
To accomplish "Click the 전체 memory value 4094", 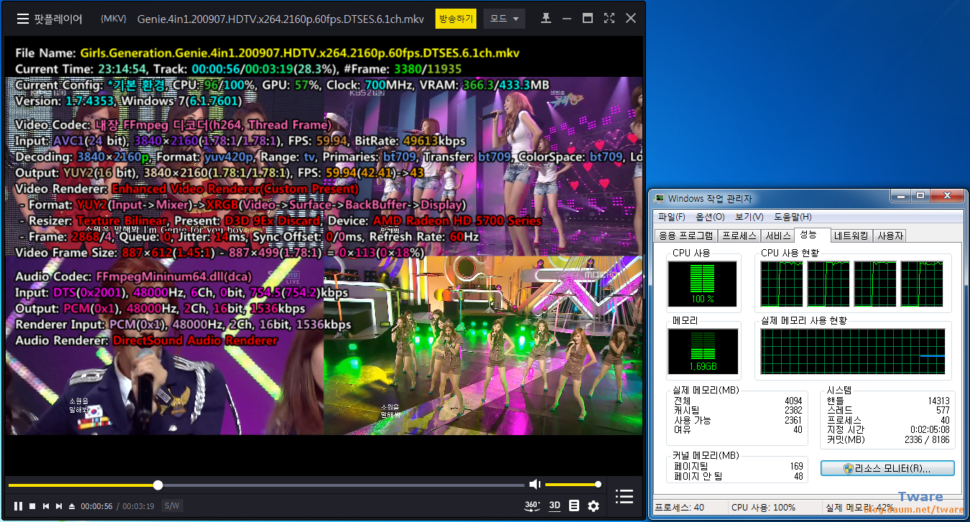I will click(793, 401).
